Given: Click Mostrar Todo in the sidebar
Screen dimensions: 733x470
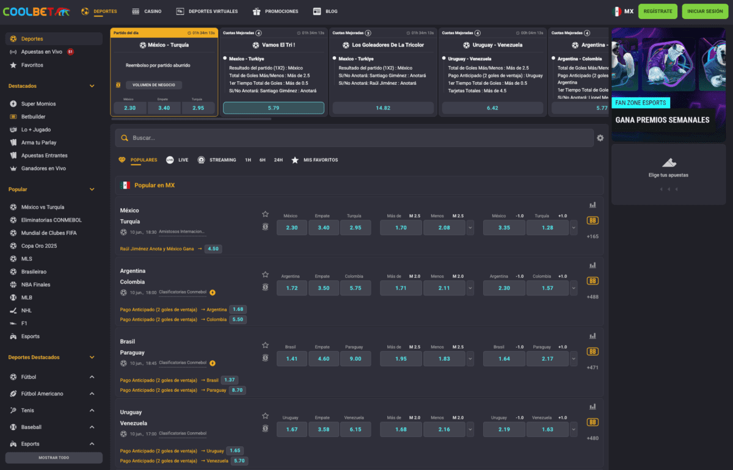Looking at the screenshot, I should [x=54, y=457].
